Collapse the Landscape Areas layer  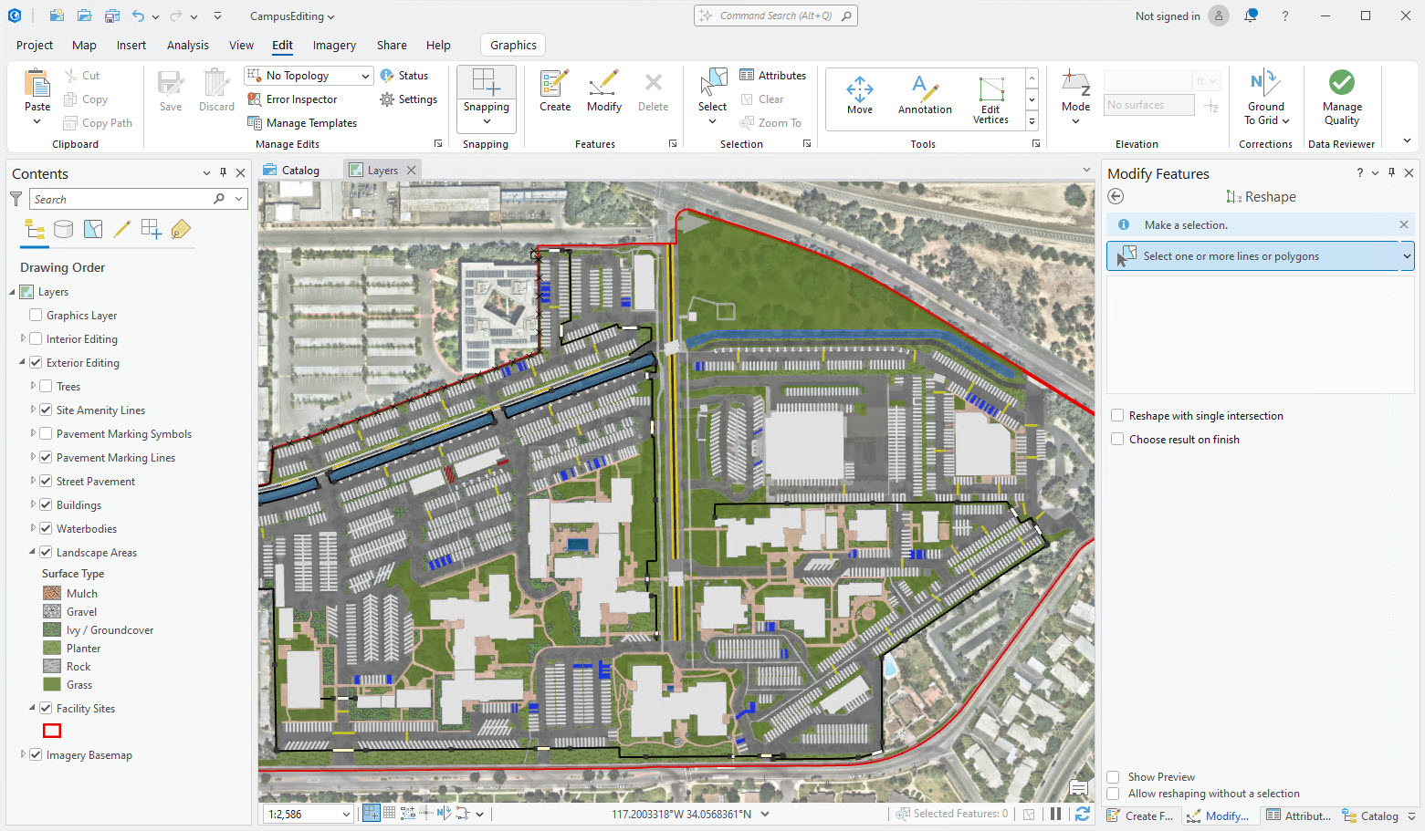pyautogui.click(x=32, y=553)
